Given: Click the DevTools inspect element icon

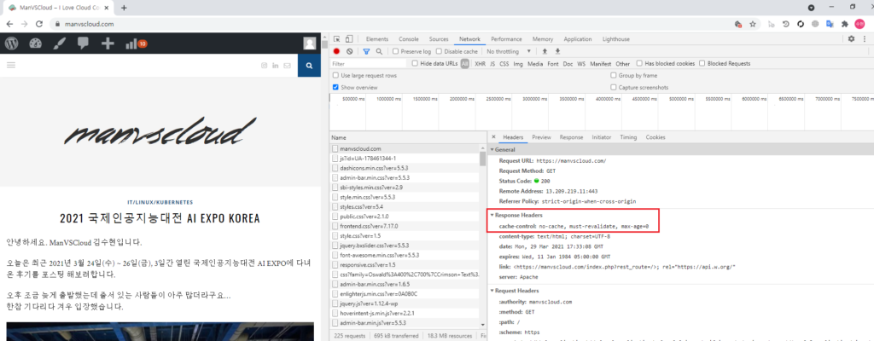Looking at the screenshot, I should pyautogui.click(x=337, y=39).
